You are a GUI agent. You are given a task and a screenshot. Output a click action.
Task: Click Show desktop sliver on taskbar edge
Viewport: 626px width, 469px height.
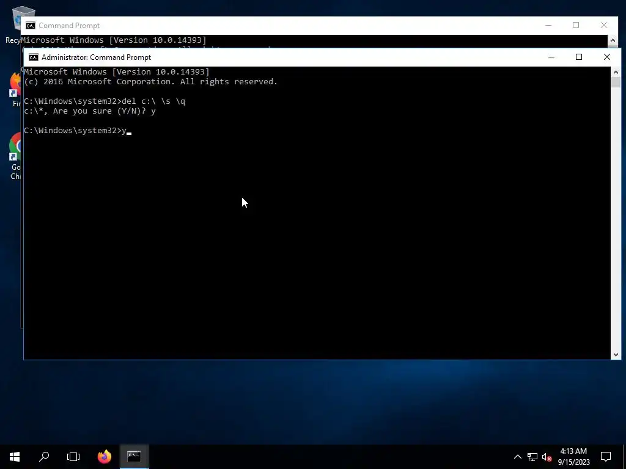click(624, 457)
